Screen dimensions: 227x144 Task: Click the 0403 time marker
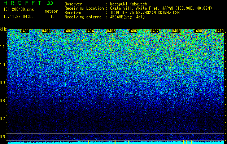pos(68,31)
